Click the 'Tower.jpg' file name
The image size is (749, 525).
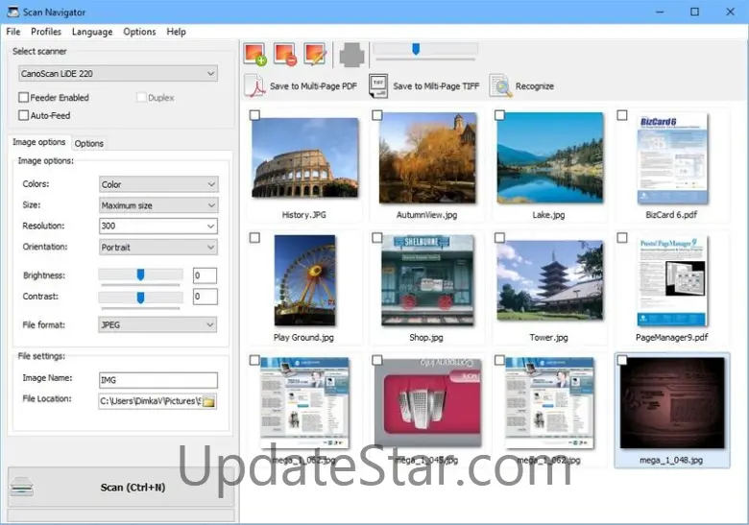click(548, 338)
